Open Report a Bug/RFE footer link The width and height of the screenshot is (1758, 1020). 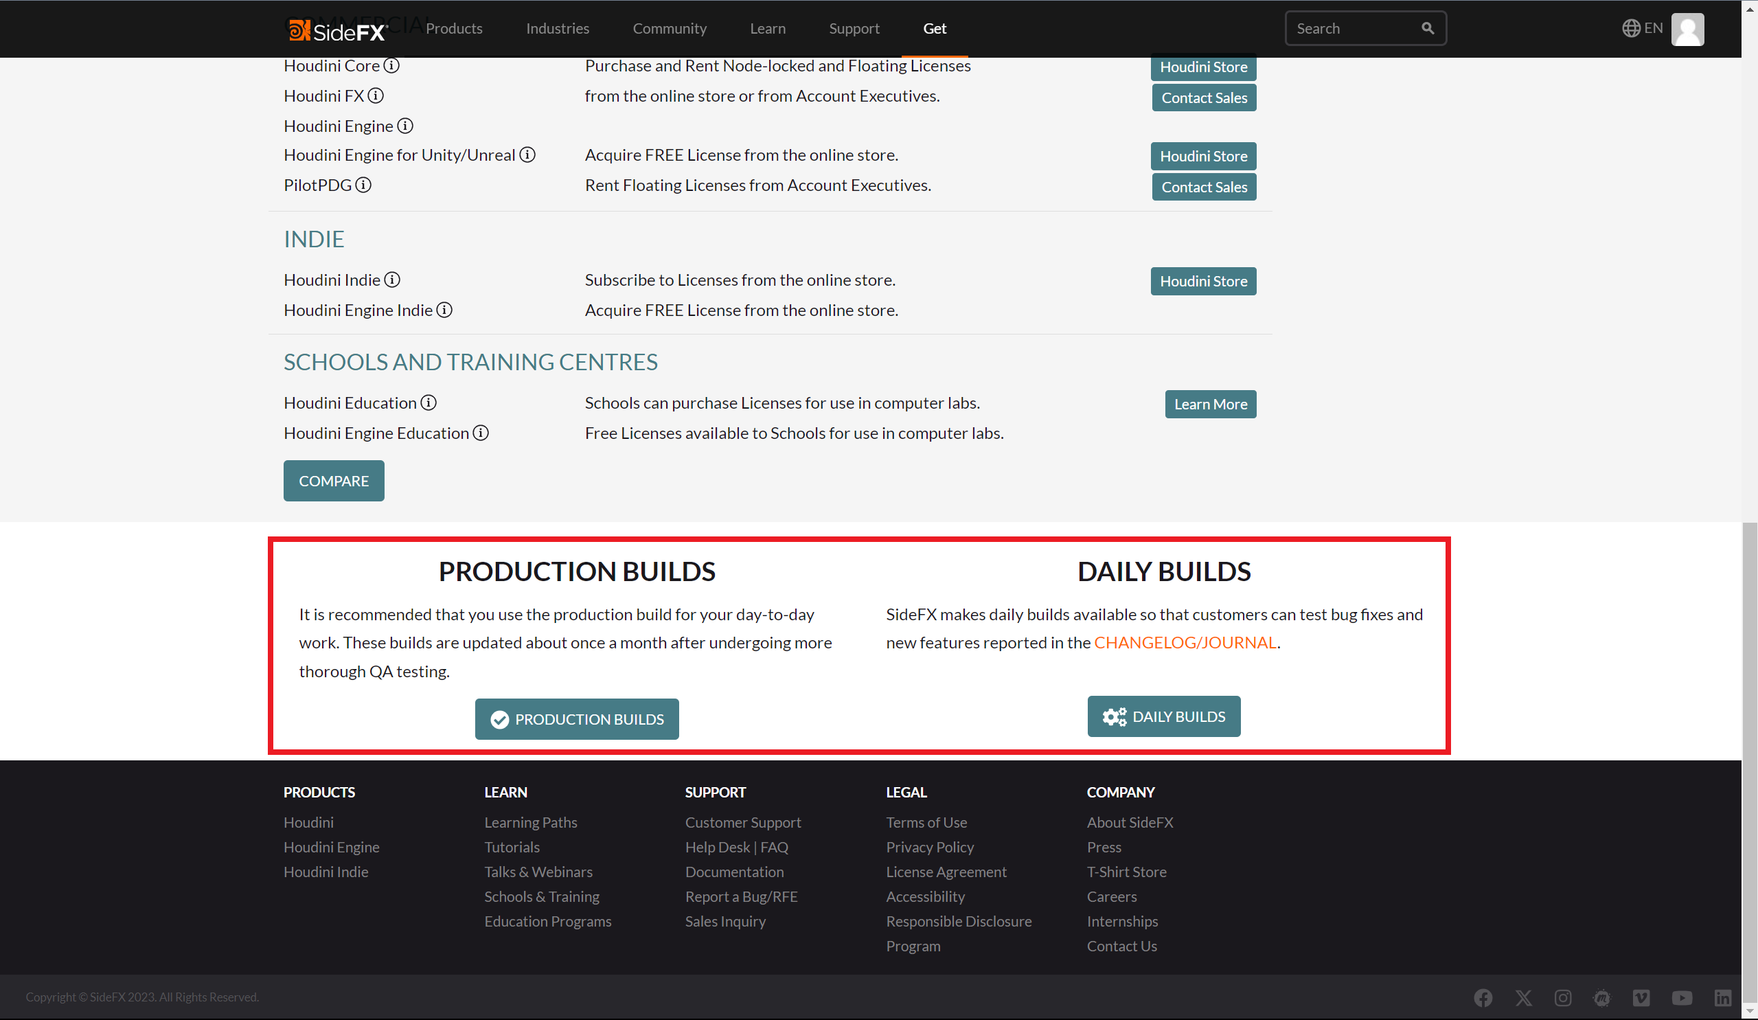tap(742, 896)
